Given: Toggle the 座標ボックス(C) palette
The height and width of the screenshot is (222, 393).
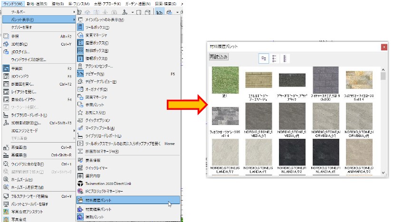Looking at the screenshot, I should click(128, 43).
